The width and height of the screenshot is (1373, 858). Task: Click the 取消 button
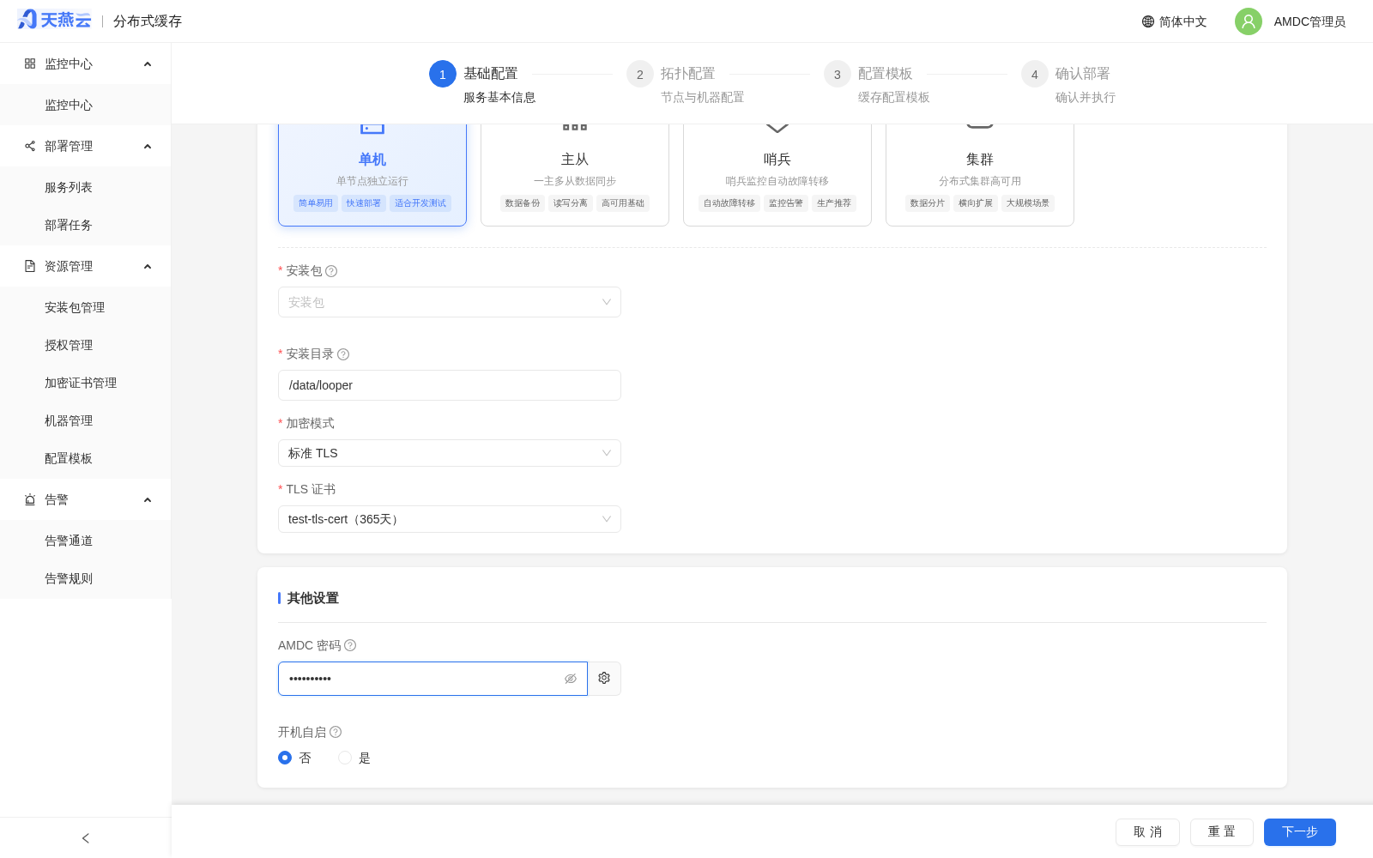pyautogui.click(x=1147, y=832)
